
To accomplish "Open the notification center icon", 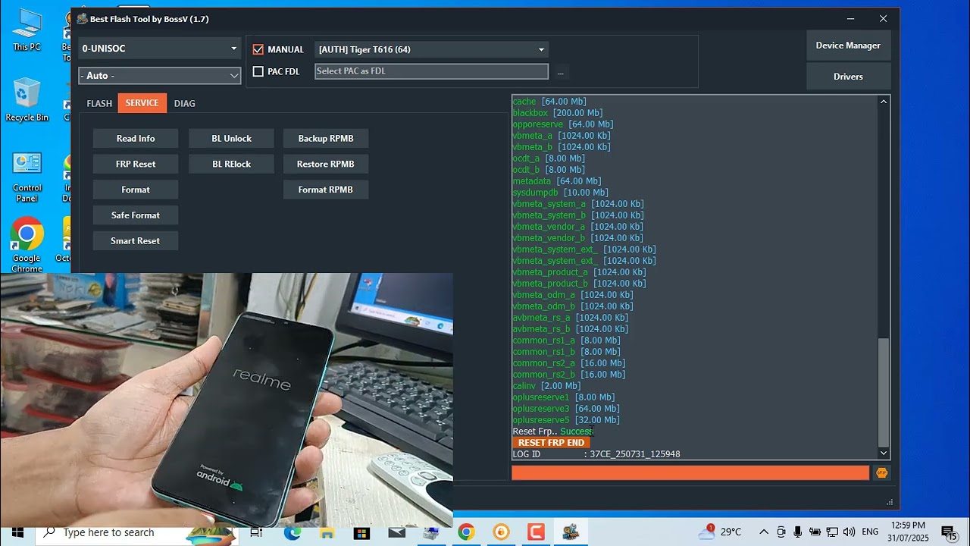I will click(948, 532).
